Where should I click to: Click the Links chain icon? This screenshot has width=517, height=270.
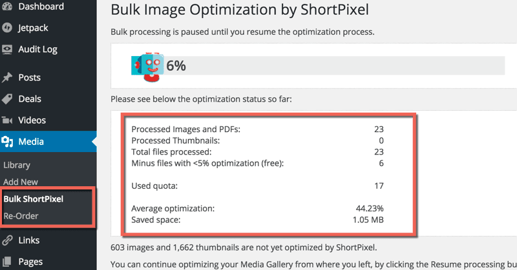pos(7,240)
